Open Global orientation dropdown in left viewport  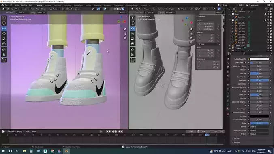[x=55, y=9]
